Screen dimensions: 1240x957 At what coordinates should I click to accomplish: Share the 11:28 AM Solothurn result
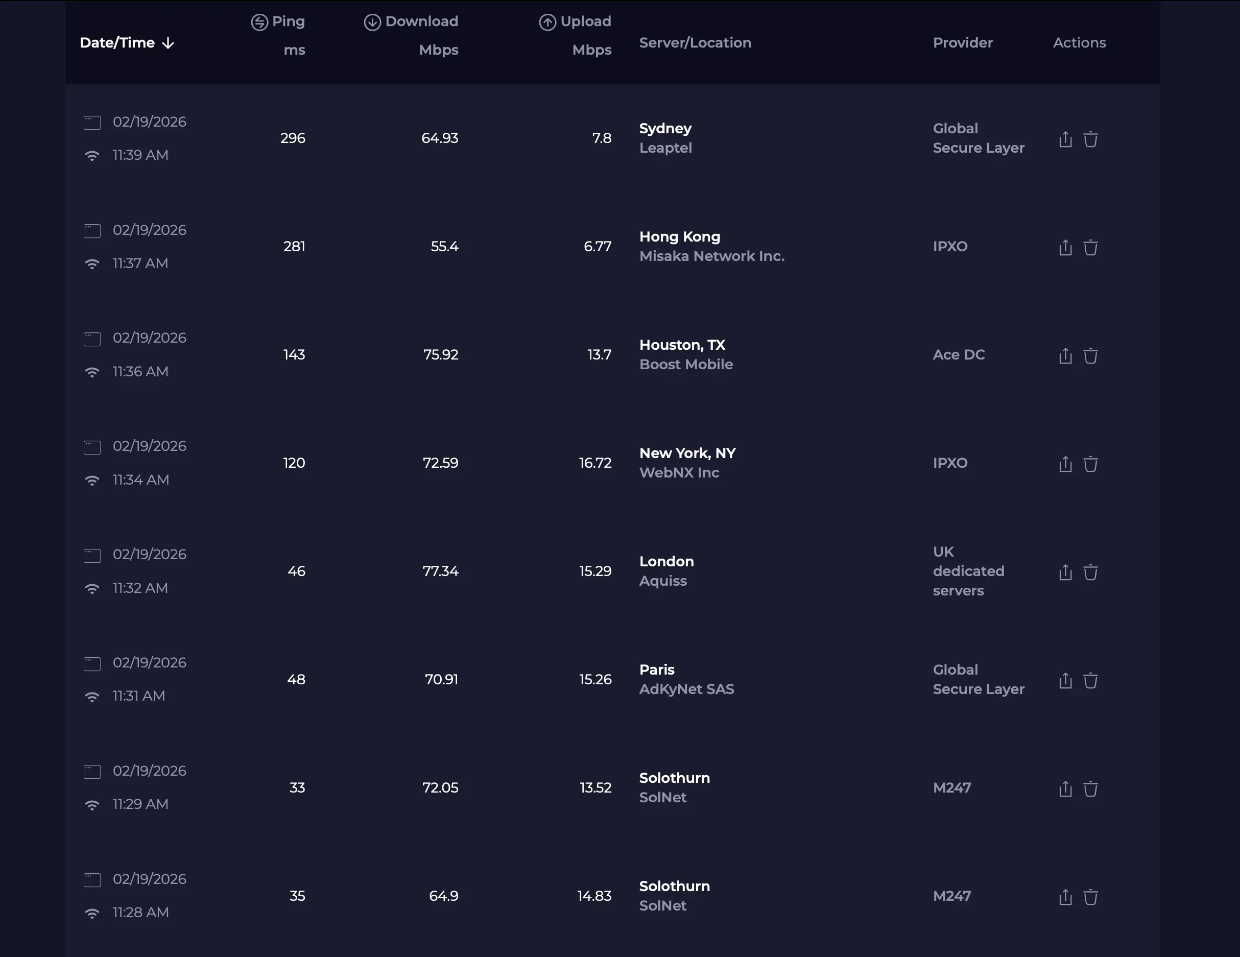pos(1065,897)
